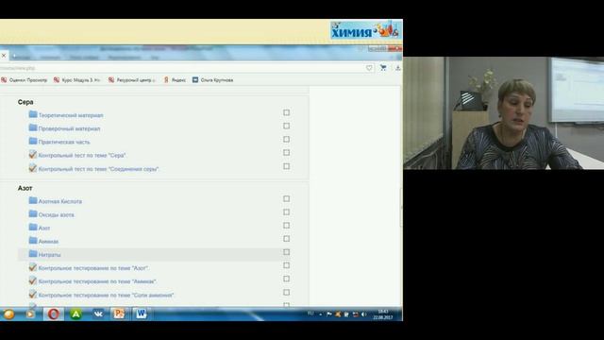This screenshot has width=604, height=340.
Task: Open the folder icon beside Азотная Кислота
Action: (x=33, y=200)
